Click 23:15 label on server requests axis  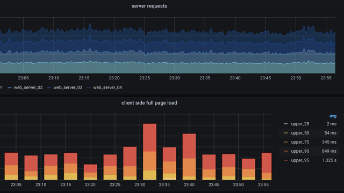pos(84,78)
